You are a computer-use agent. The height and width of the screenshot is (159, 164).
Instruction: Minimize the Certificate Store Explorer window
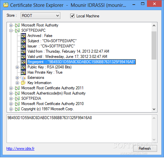[134, 4]
